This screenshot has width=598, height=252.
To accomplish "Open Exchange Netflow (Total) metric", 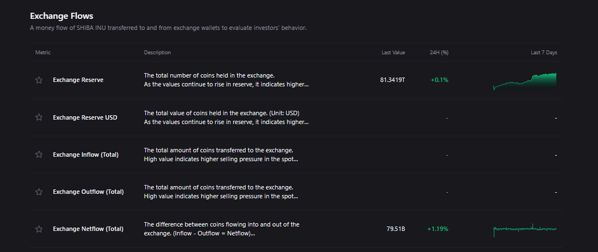I will 88,229.
